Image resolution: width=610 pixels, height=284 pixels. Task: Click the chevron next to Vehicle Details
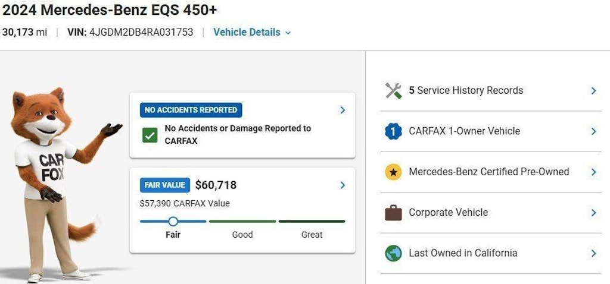(288, 33)
